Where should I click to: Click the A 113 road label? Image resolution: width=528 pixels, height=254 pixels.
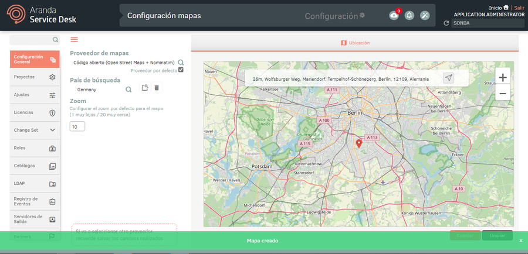[x=372, y=137]
